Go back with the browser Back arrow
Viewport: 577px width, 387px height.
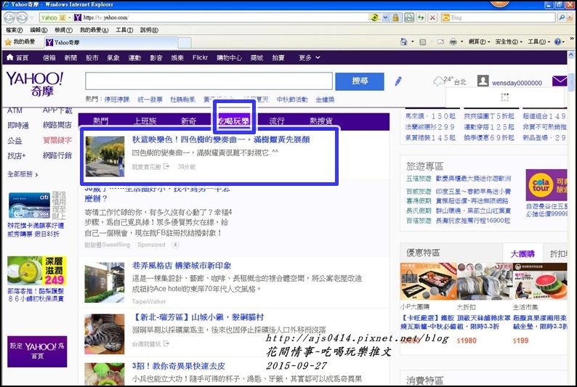coord(9,17)
